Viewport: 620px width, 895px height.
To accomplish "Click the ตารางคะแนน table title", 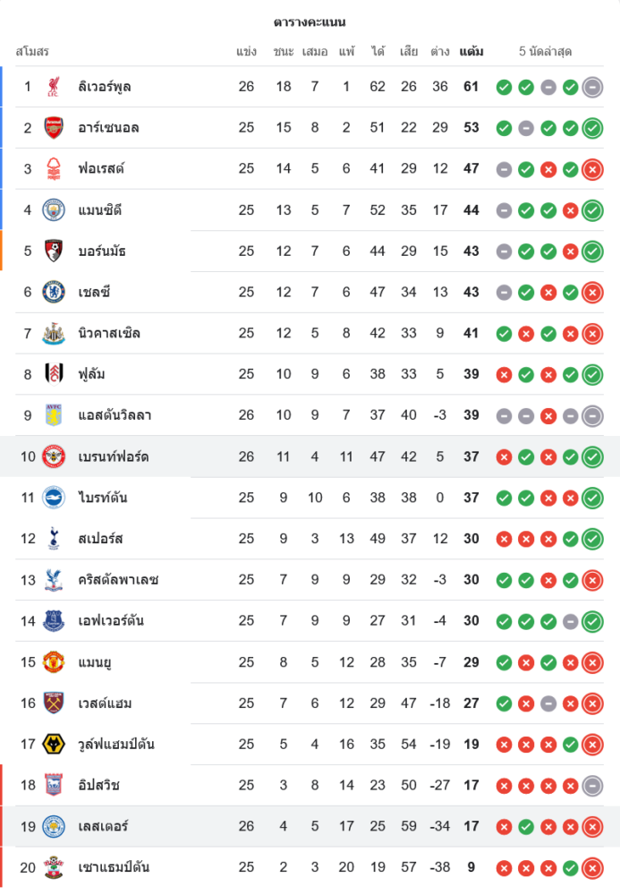I will 310,21.
